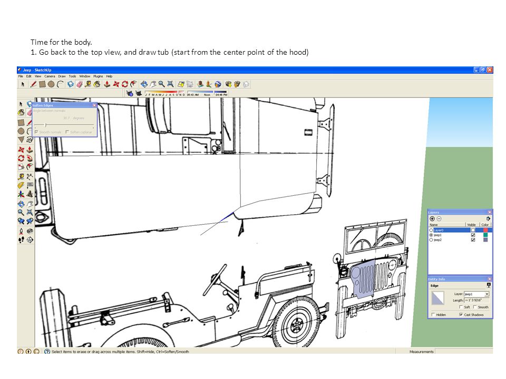Select the Rotate tool in top toolbar
The width and height of the screenshot is (506, 379).
point(124,84)
